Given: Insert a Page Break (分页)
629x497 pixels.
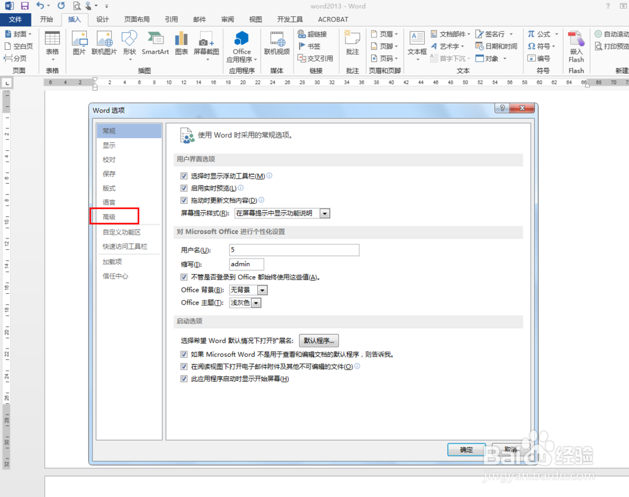Looking at the screenshot, I should (15, 58).
